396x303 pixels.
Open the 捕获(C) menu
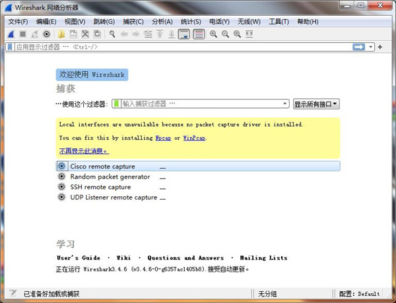click(133, 22)
